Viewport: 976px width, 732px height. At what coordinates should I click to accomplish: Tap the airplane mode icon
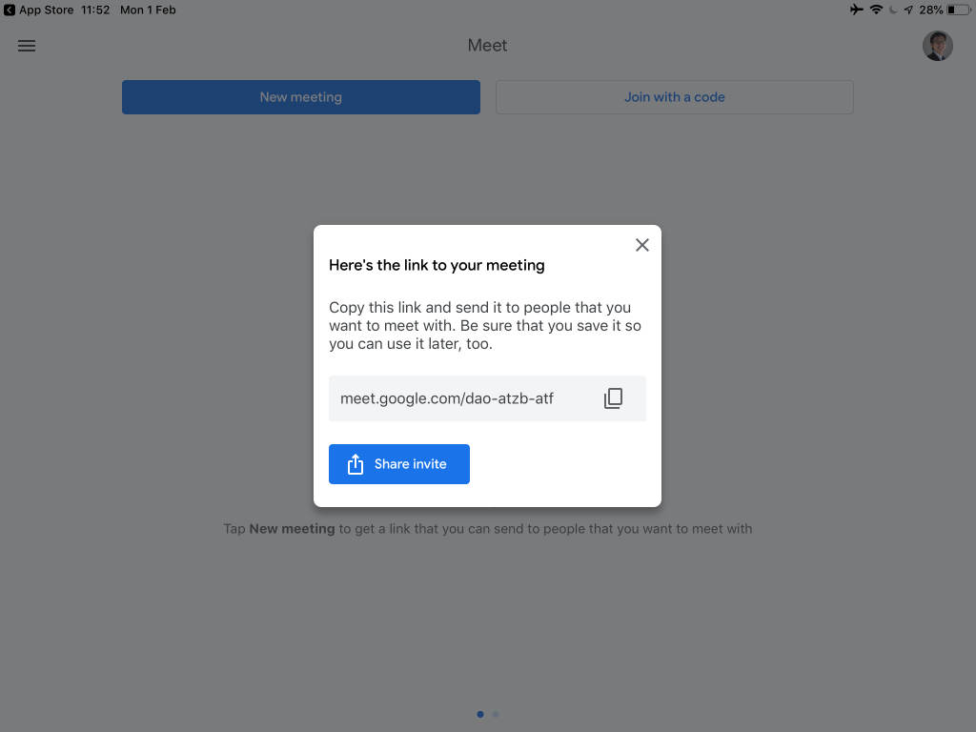pyautogui.click(x=856, y=10)
